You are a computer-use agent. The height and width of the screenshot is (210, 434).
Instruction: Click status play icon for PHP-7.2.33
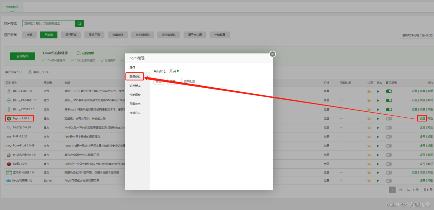click(x=378, y=137)
